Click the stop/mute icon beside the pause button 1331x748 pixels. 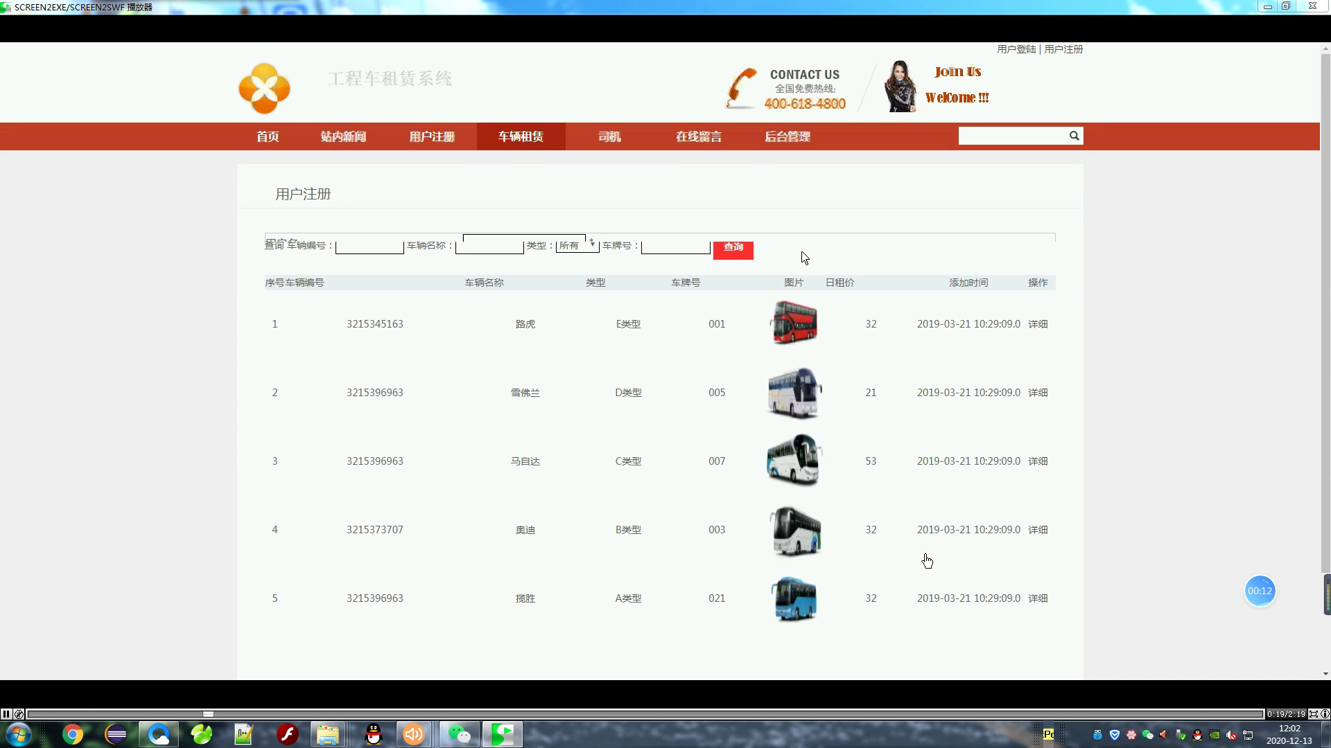click(x=19, y=714)
